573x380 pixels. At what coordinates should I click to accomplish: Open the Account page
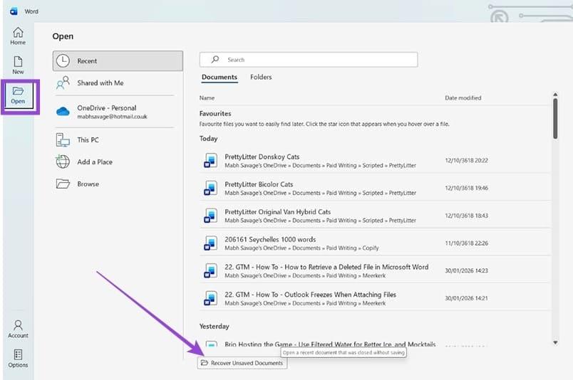tap(18, 325)
